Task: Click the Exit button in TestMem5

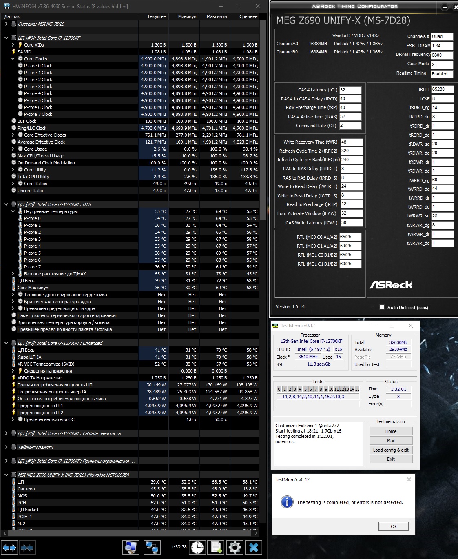Action: click(391, 459)
